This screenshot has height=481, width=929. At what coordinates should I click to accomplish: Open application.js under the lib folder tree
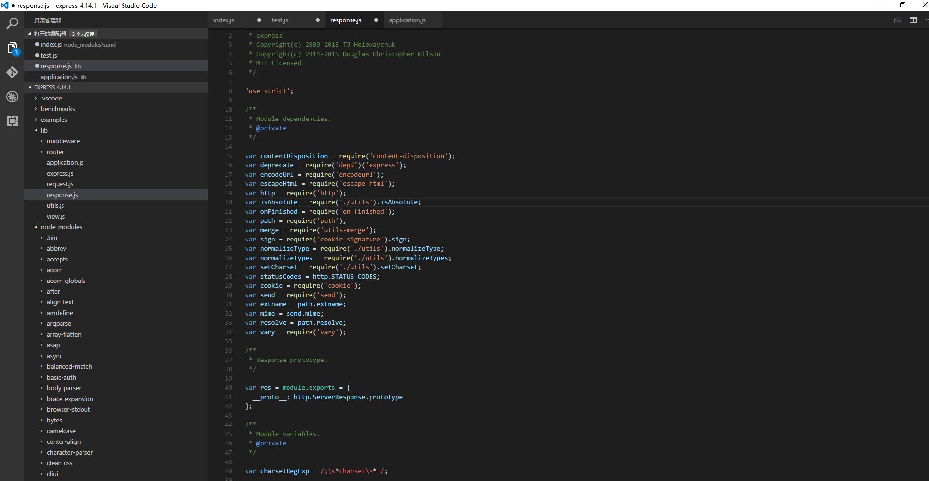coord(116,162)
